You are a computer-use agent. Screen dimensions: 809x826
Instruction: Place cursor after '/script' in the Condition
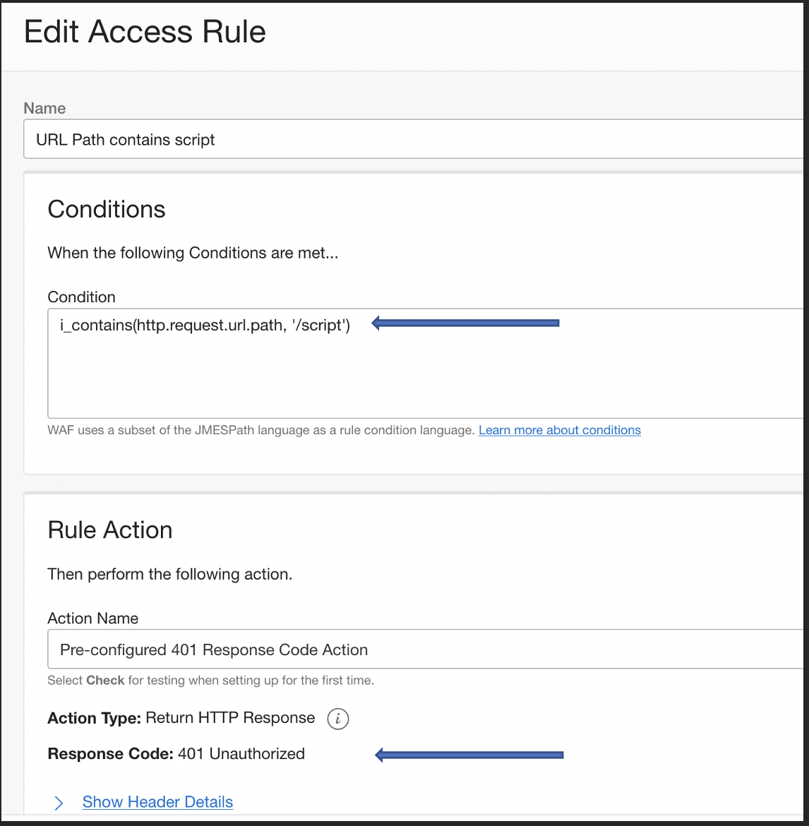coord(351,325)
